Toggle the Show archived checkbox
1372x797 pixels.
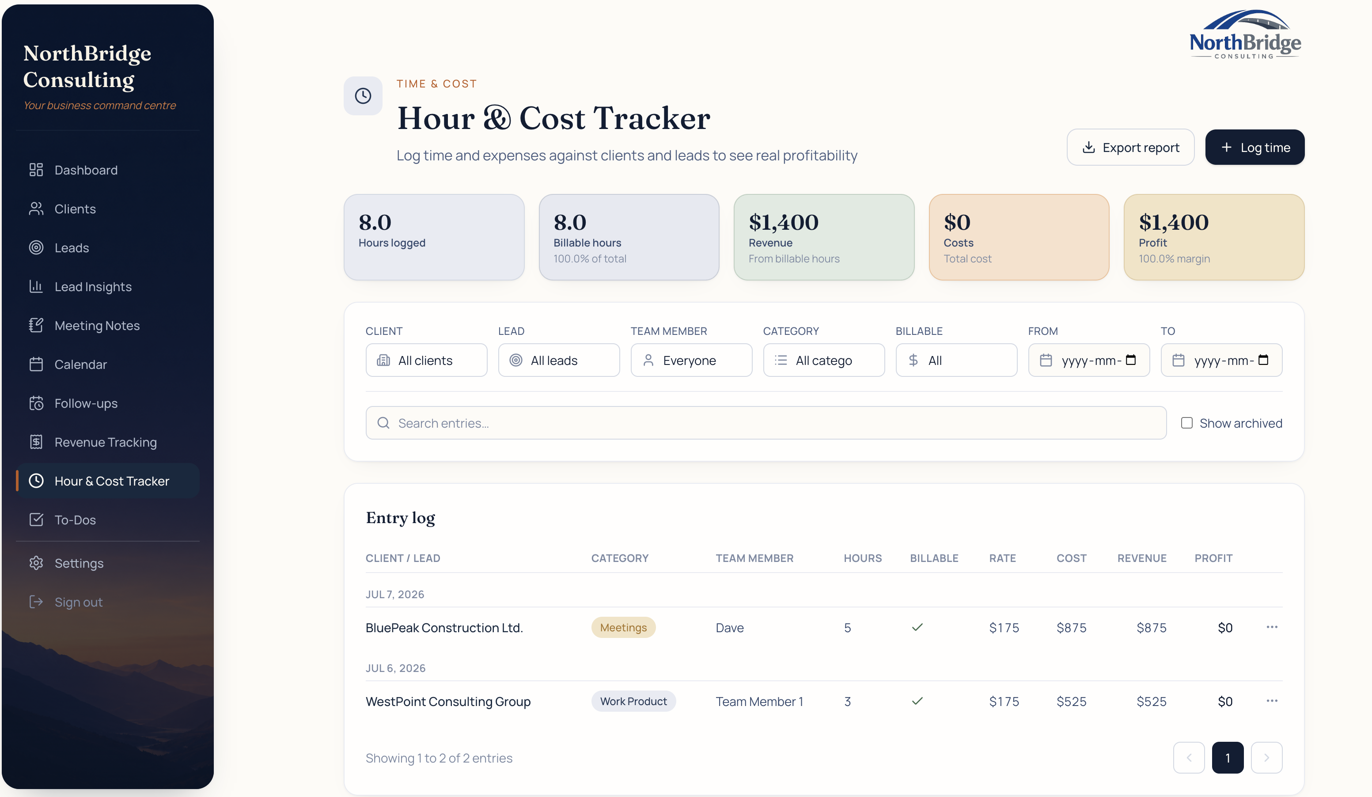pyautogui.click(x=1187, y=423)
